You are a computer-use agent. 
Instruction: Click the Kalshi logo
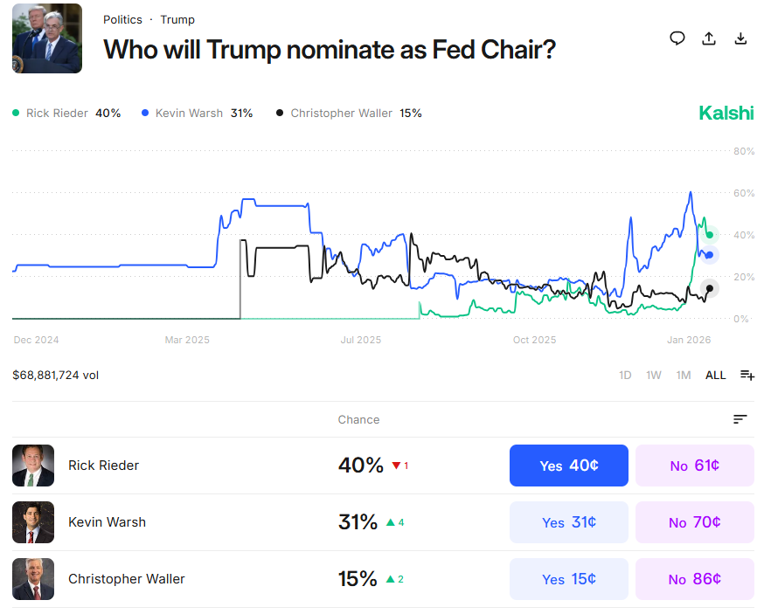(726, 113)
